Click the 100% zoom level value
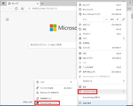The width and height of the screenshot is (133, 106). pos(112,19)
